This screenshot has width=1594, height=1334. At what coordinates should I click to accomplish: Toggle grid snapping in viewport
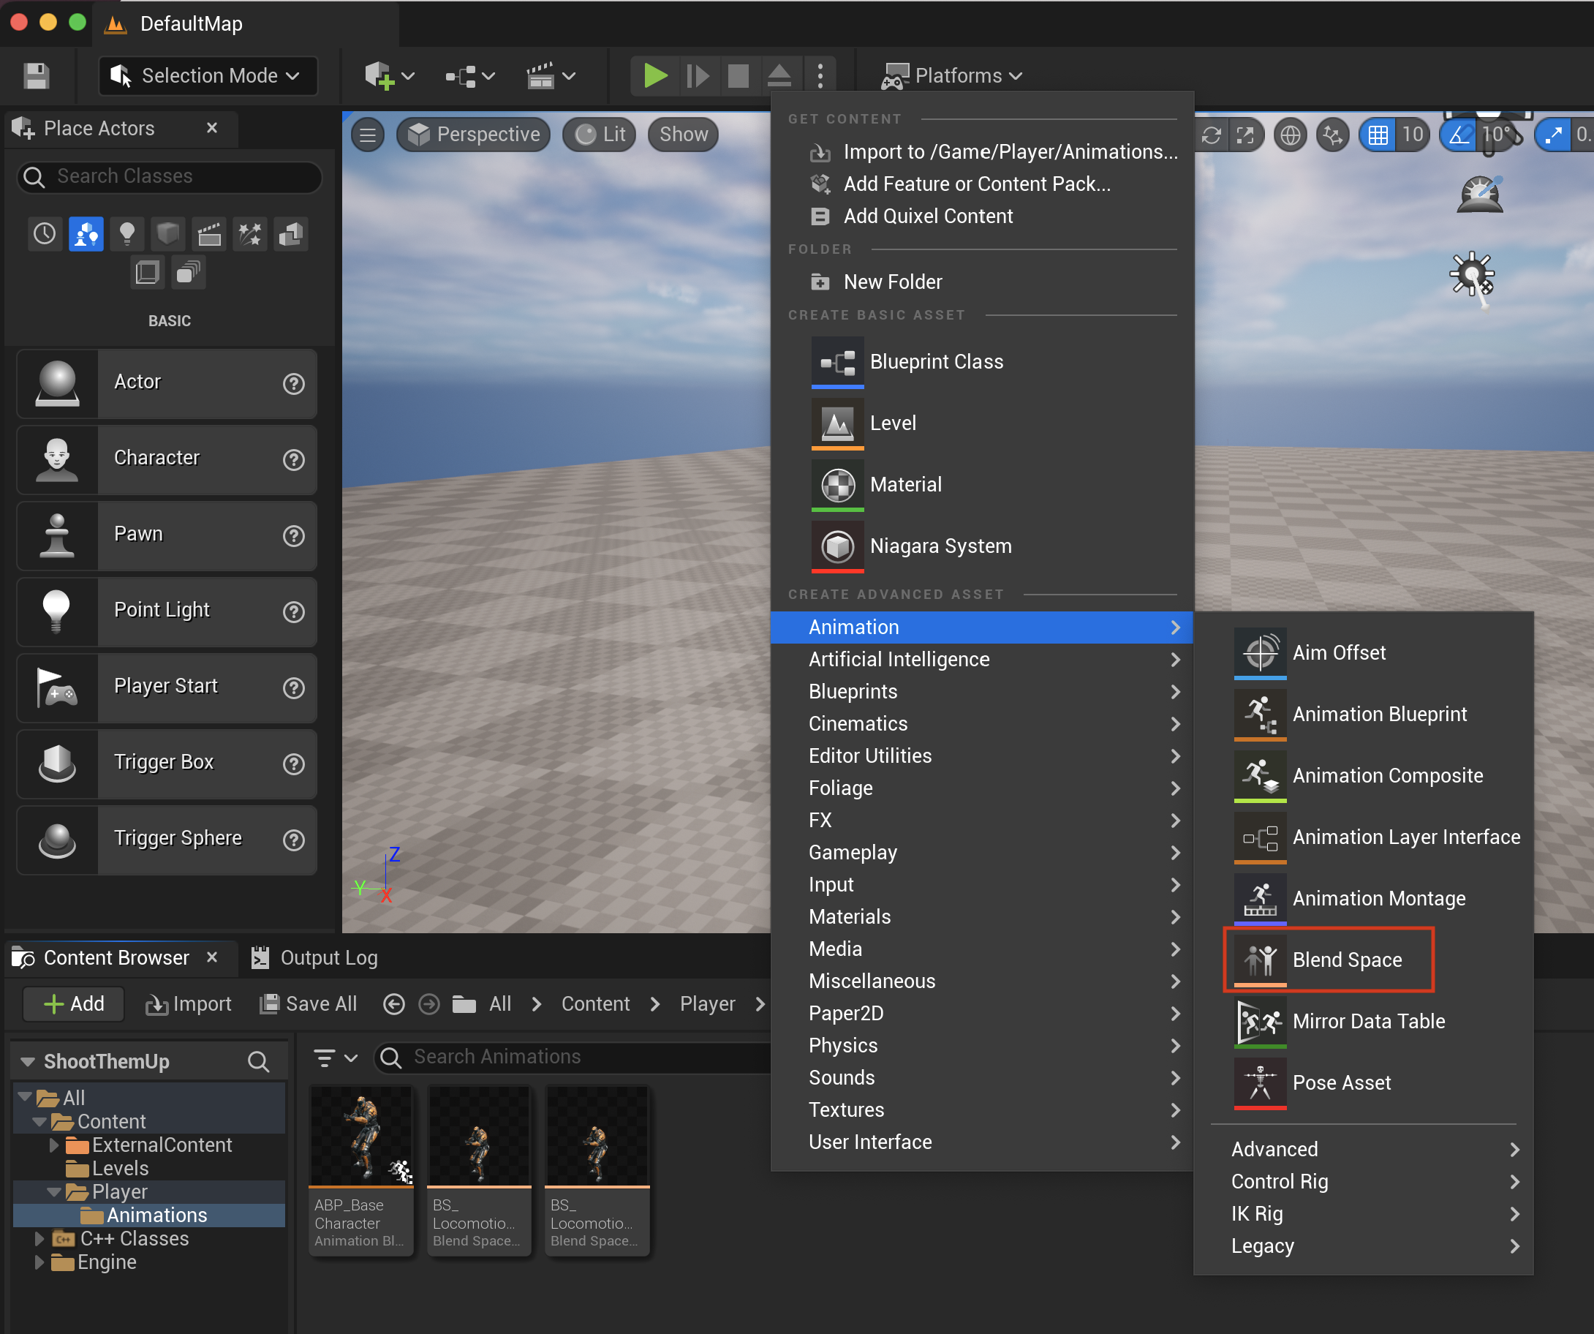coord(1378,135)
